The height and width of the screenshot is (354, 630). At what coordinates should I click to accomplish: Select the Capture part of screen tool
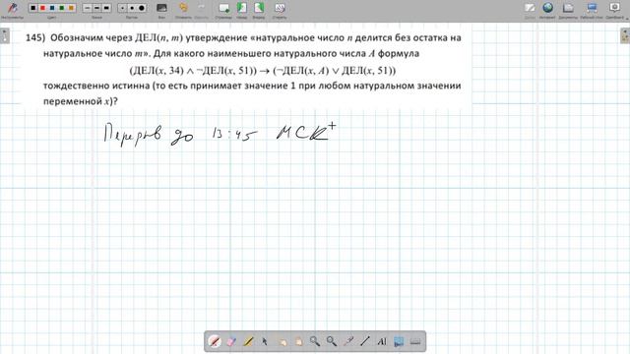(x=399, y=341)
